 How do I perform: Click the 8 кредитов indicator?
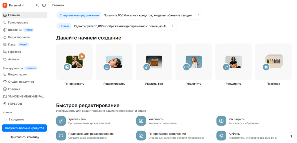[14, 120]
